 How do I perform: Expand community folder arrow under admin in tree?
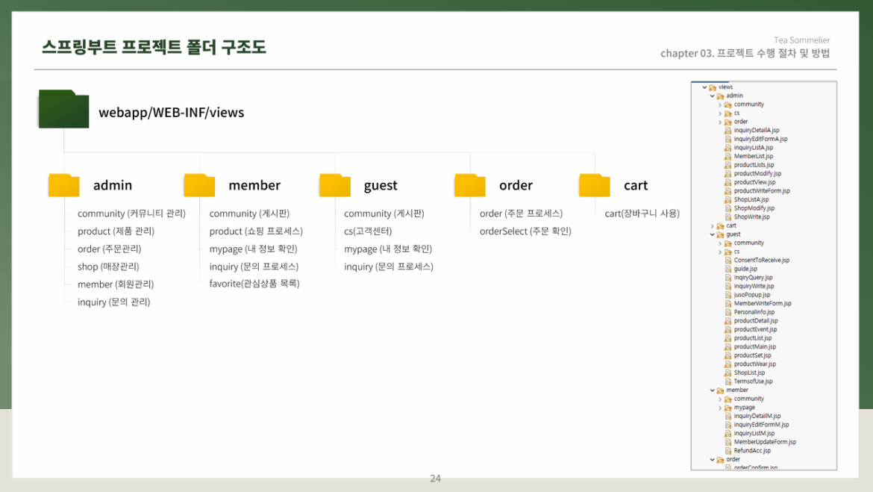coord(720,105)
